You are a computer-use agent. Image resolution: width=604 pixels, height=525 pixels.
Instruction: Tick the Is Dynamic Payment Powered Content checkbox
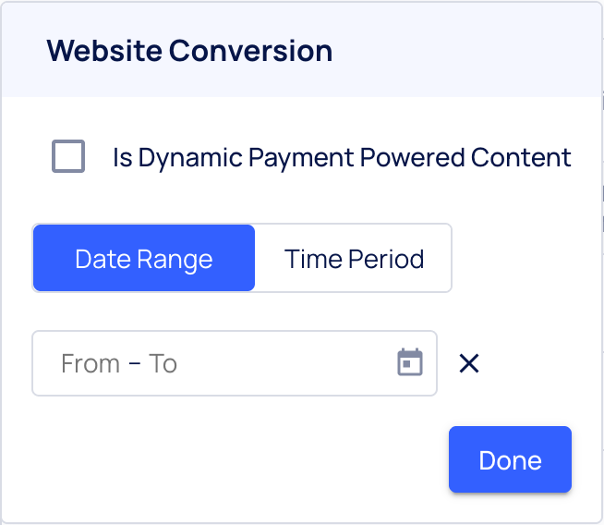coord(68,157)
